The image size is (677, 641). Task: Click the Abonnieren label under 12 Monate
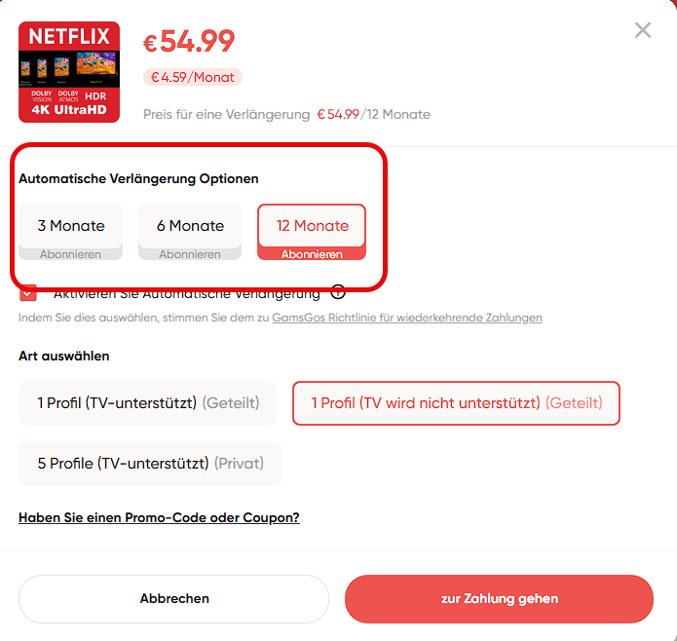(312, 254)
